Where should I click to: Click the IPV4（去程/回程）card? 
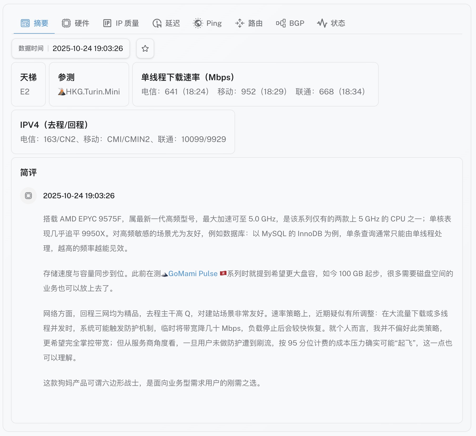pos(123,132)
